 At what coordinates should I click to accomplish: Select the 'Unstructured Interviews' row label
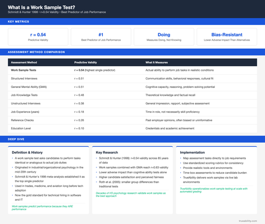(25, 103)
